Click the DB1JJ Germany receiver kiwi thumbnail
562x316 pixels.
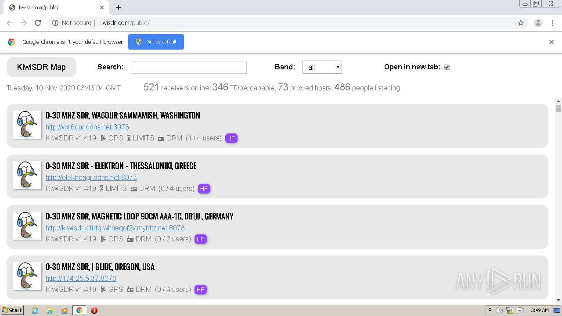click(x=27, y=226)
